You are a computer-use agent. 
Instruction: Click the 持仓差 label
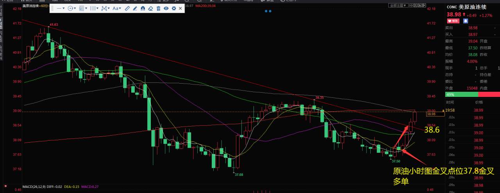(x=485, y=75)
